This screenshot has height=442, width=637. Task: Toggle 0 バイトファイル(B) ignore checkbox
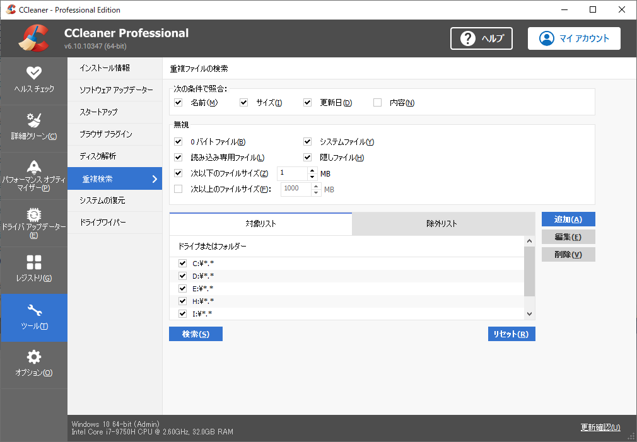(178, 141)
